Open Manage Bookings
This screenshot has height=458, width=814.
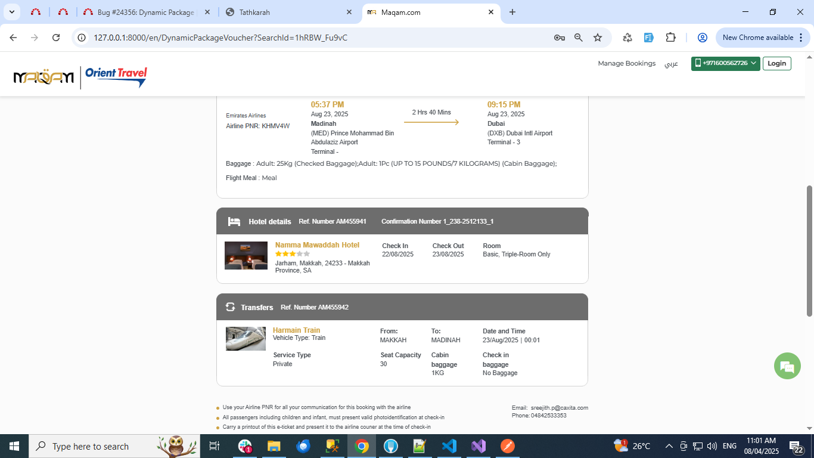pyautogui.click(x=627, y=63)
